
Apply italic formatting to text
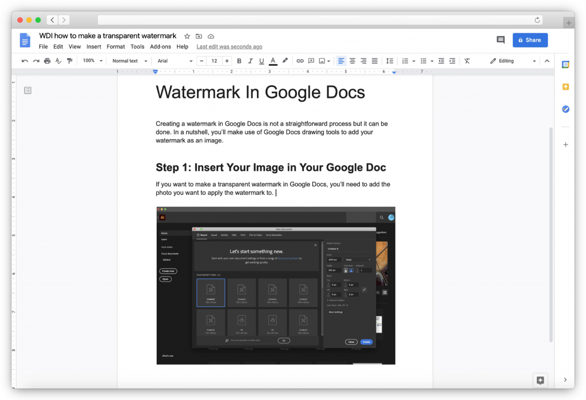pos(250,61)
